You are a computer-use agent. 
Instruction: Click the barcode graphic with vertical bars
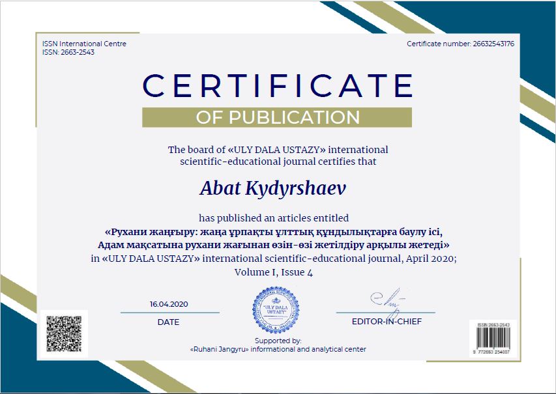pos(493,337)
